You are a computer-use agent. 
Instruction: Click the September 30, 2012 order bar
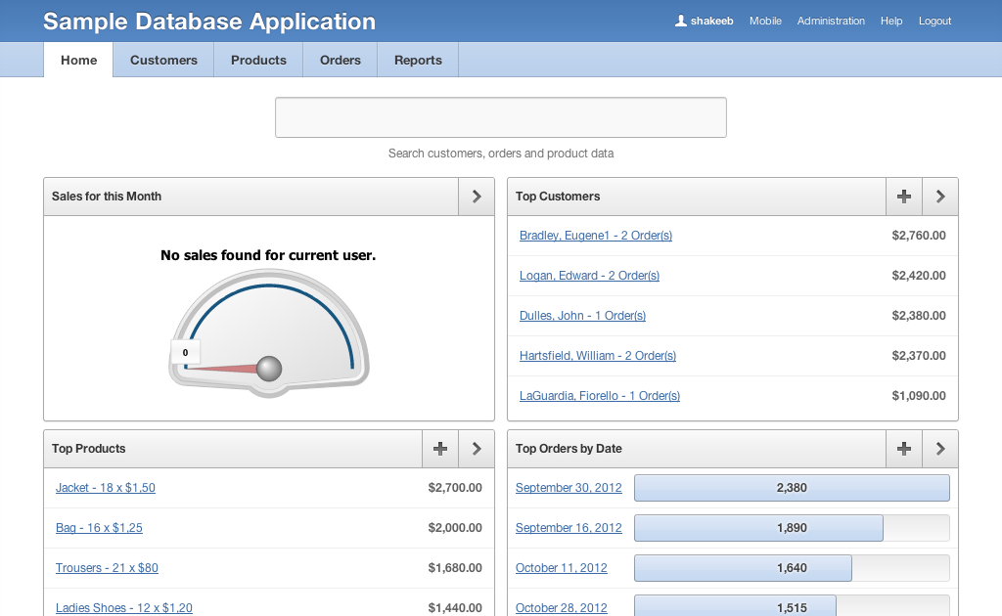pyautogui.click(x=791, y=488)
